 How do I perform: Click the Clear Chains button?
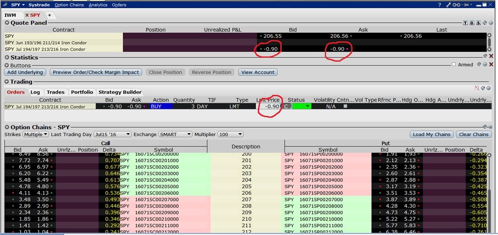tap(473, 135)
